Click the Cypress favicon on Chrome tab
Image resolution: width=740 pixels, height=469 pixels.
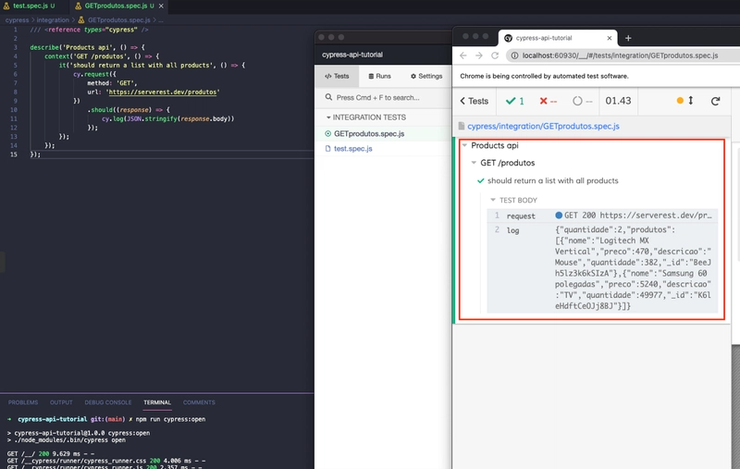508,38
